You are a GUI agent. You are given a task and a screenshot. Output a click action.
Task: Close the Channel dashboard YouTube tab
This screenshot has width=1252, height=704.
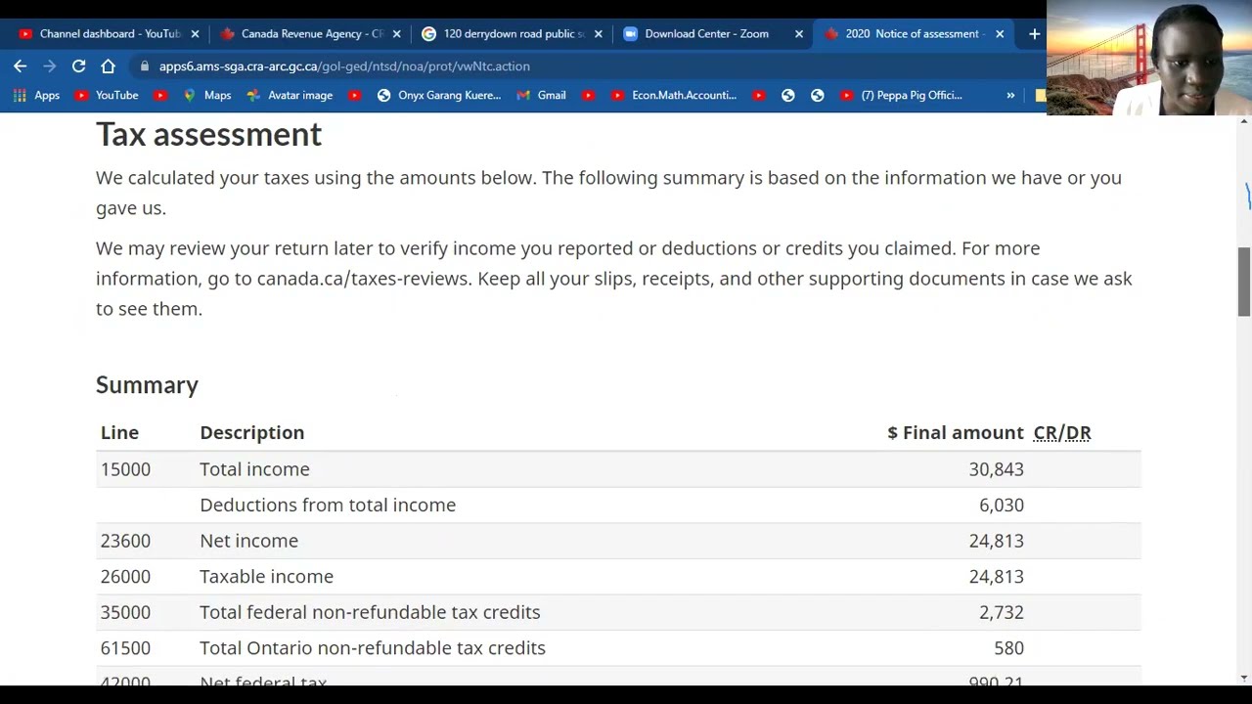click(x=195, y=33)
